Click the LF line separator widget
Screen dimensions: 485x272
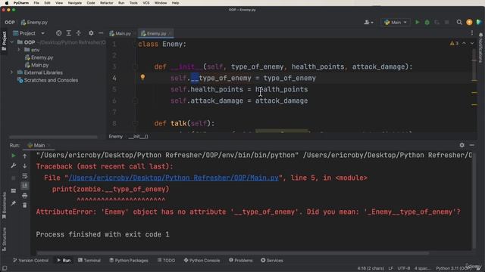click(x=391, y=268)
